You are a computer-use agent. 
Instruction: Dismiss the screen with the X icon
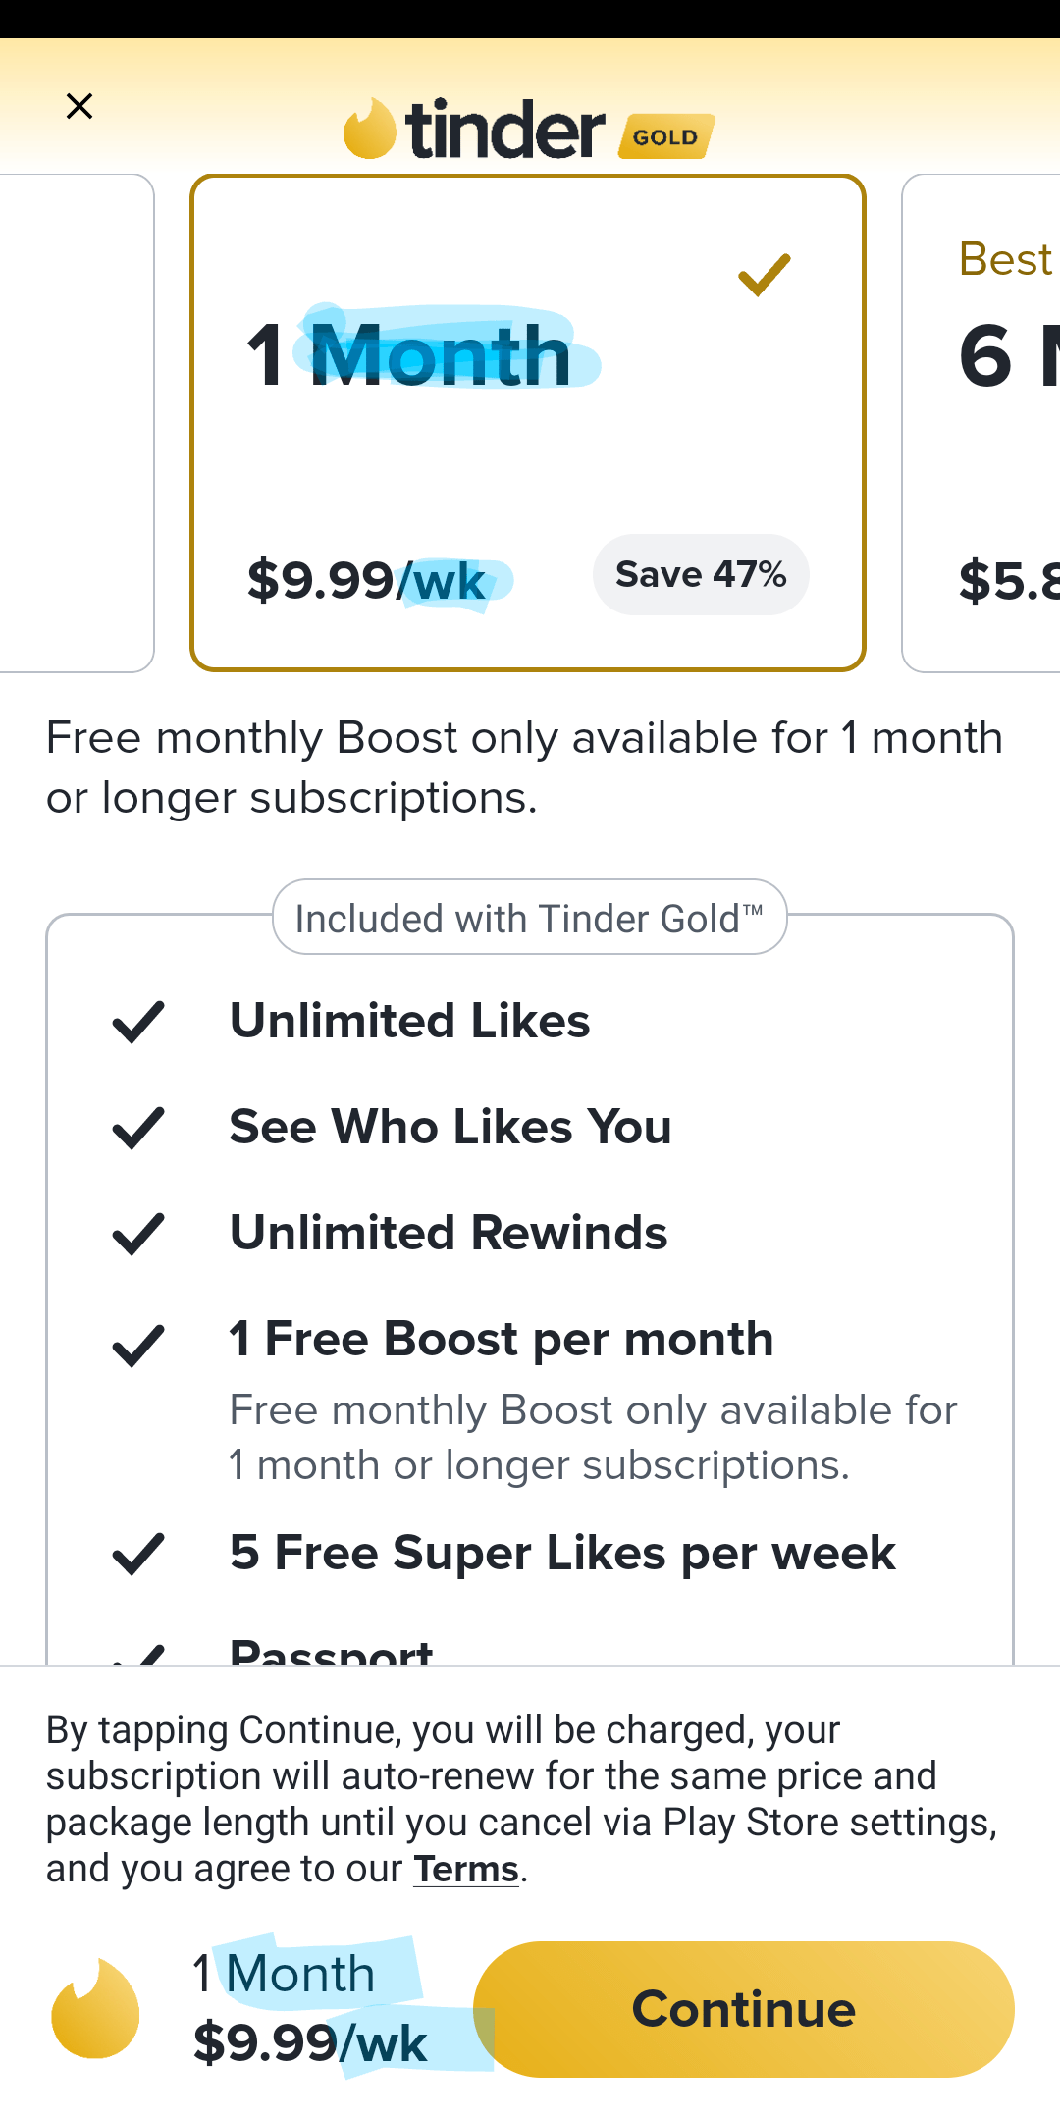(x=79, y=105)
